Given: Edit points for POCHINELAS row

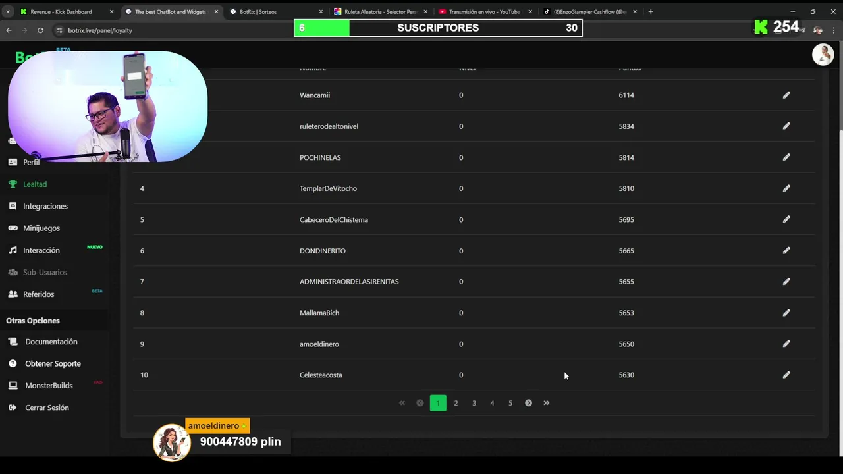Looking at the screenshot, I should [786, 157].
